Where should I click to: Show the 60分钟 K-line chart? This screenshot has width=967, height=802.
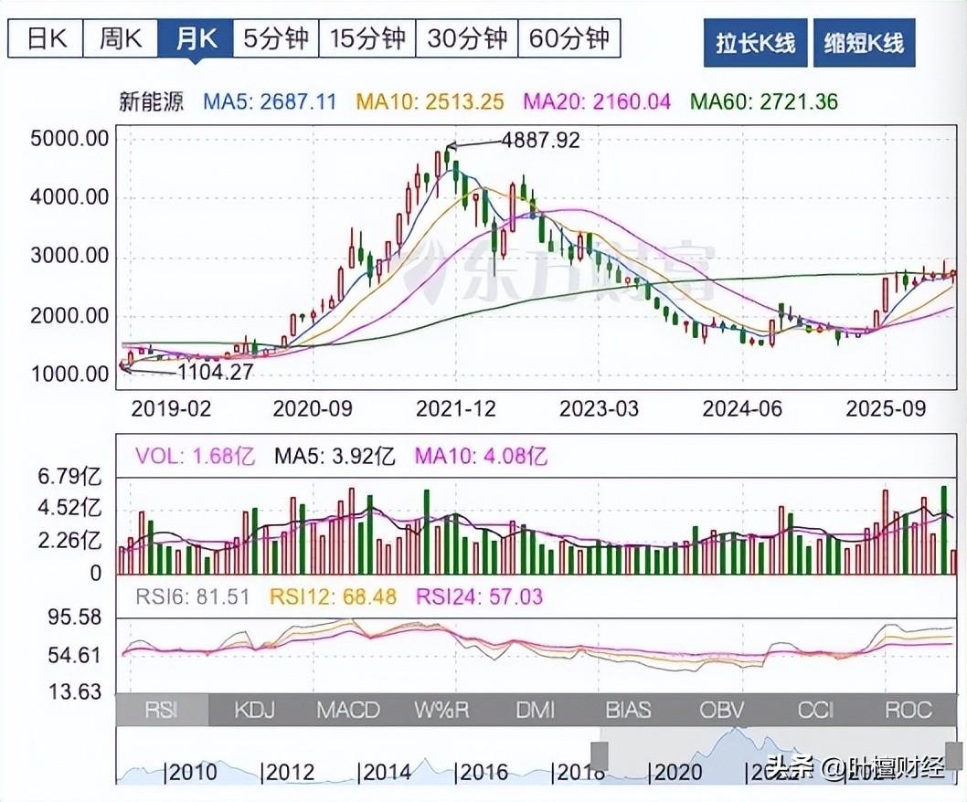(569, 38)
